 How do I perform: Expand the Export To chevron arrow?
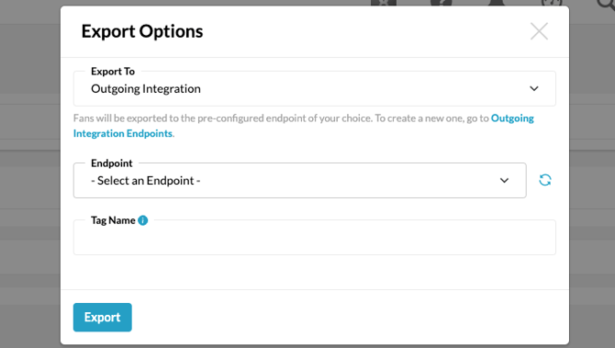(x=534, y=89)
